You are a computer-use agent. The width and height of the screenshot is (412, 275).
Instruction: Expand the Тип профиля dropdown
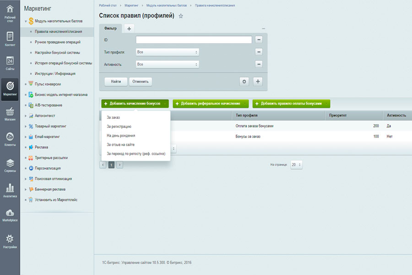coord(167,52)
